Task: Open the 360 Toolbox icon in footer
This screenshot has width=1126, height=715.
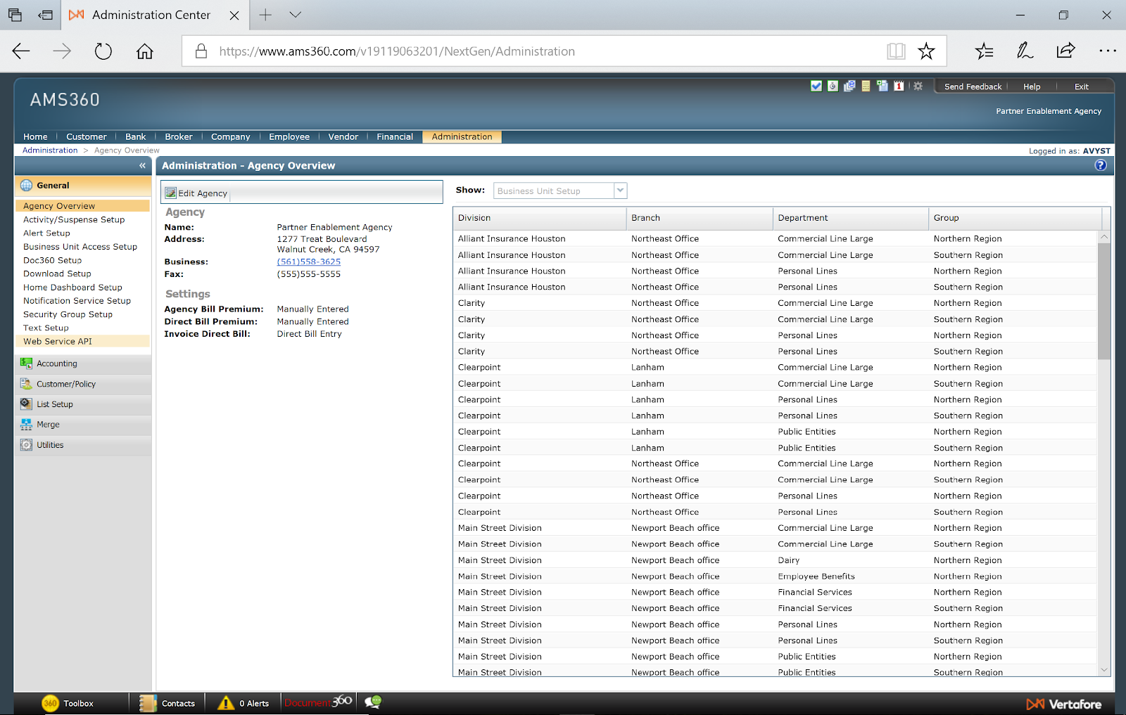Action: click(50, 703)
